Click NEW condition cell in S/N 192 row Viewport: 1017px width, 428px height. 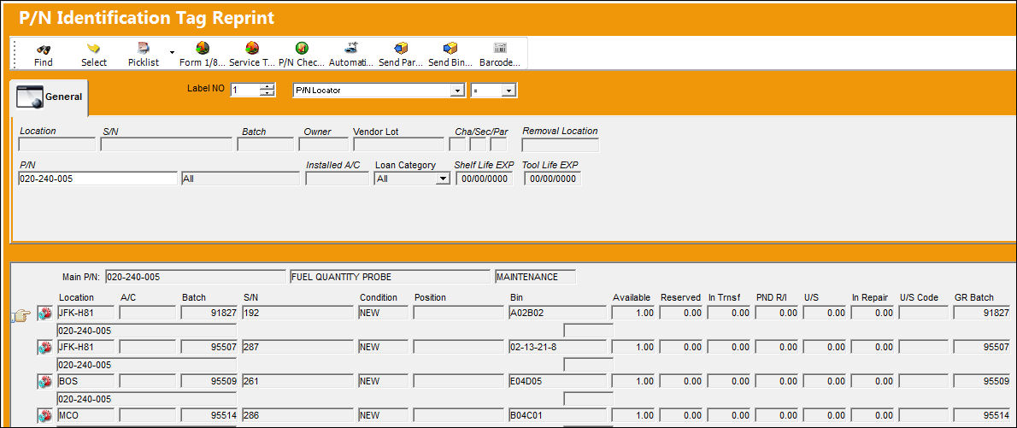click(x=384, y=313)
